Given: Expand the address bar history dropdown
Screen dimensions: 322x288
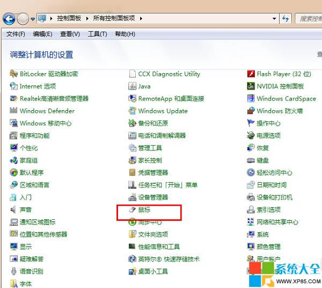Looking at the screenshot, I should (x=274, y=19).
